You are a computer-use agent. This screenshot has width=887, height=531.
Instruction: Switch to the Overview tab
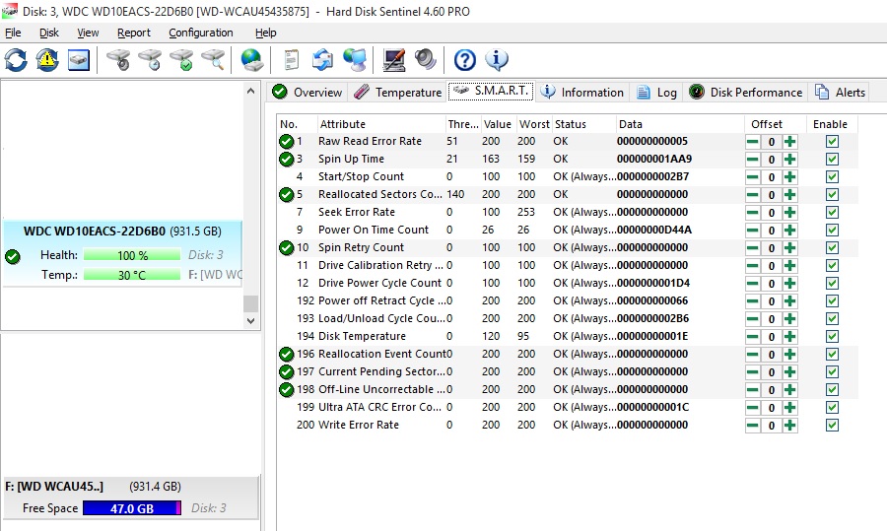(307, 93)
